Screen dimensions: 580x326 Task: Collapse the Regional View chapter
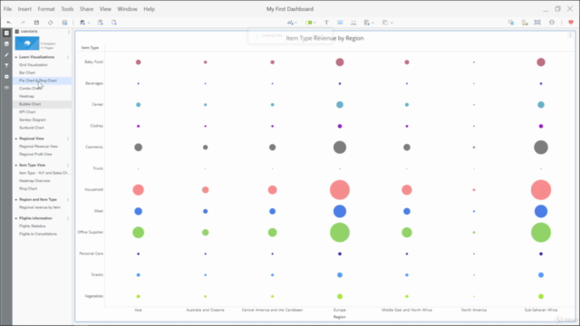pos(16,139)
